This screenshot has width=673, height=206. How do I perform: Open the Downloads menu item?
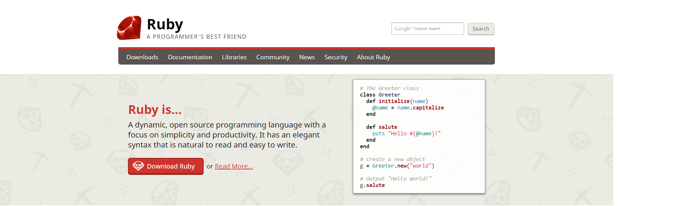142,57
